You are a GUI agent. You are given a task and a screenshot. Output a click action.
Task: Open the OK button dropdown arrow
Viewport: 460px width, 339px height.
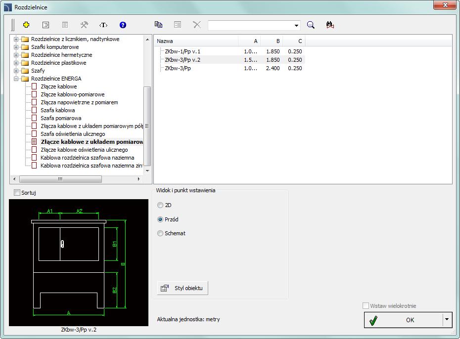tap(447, 319)
